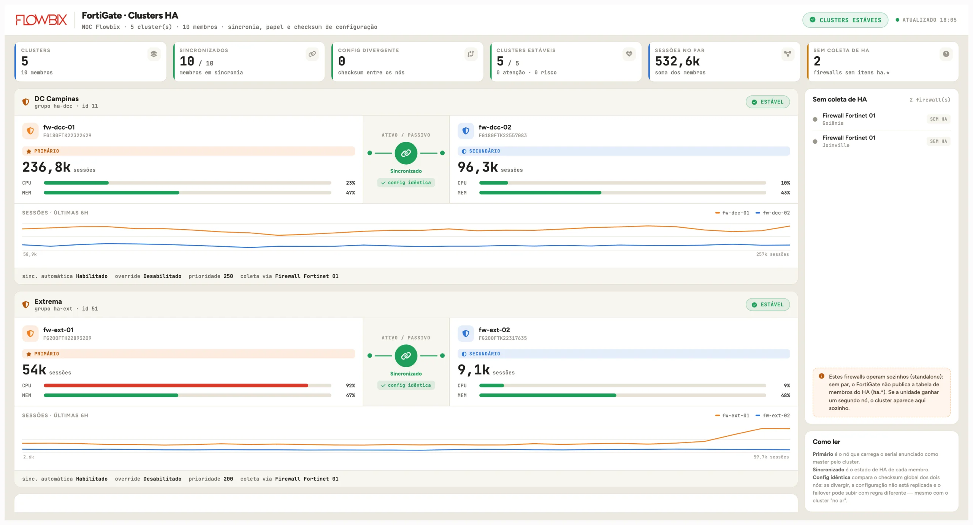Click the info icon in standalone firewalls note
973x525 pixels.
(x=822, y=376)
